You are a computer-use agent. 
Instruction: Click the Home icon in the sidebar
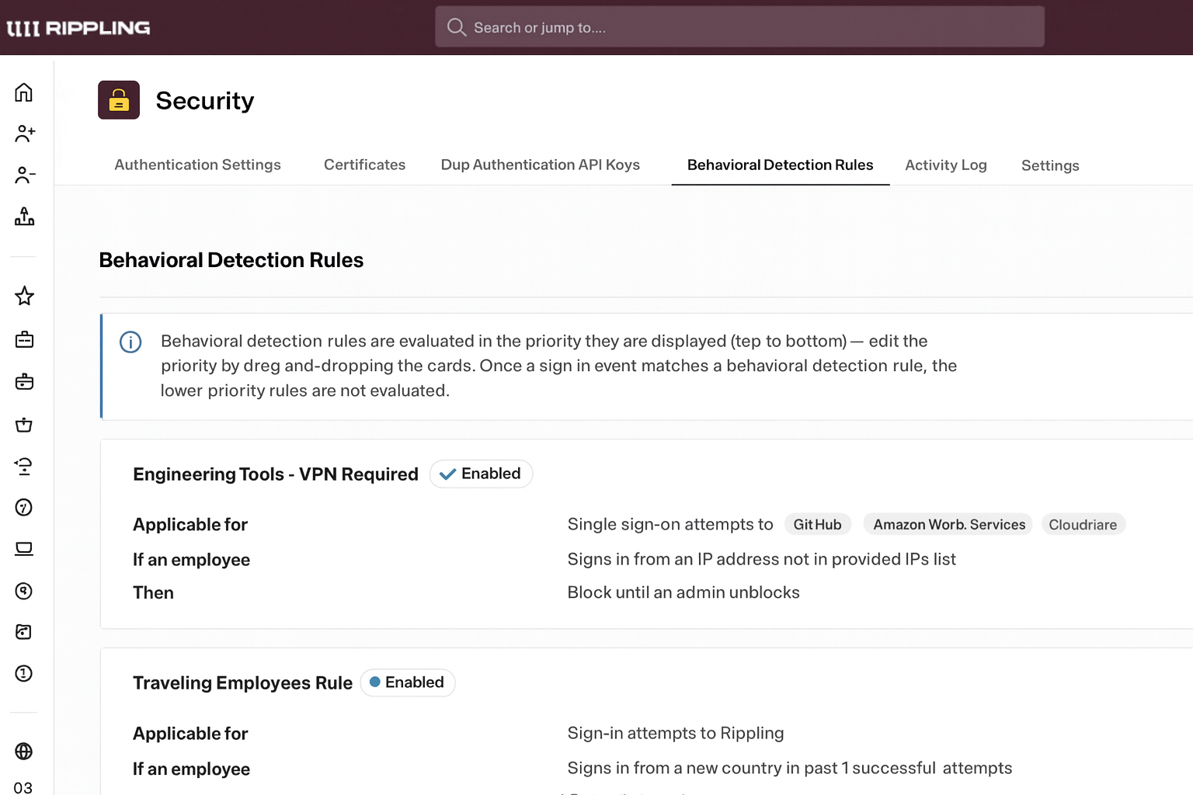click(x=24, y=92)
